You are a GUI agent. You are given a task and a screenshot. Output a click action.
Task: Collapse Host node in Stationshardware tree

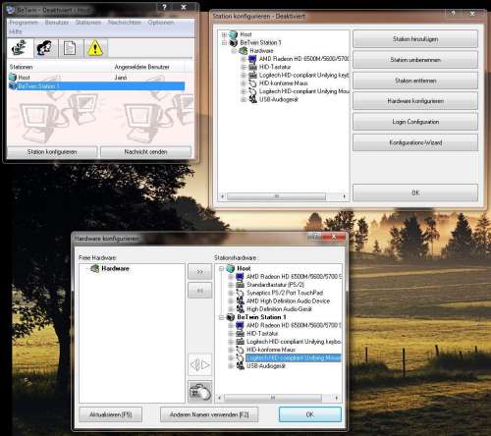[x=222, y=268]
